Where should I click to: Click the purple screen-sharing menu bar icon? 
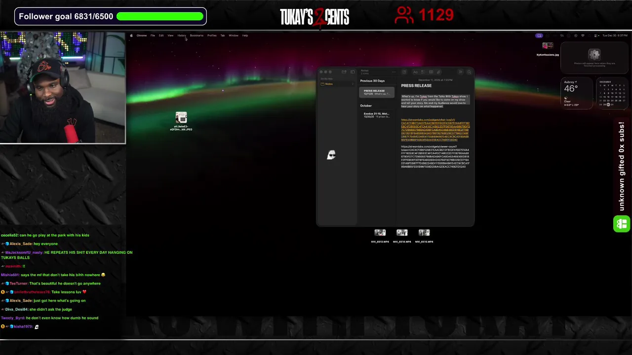click(539, 35)
